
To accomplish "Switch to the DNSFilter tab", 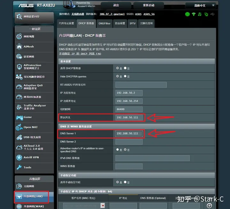I will 104,23.
